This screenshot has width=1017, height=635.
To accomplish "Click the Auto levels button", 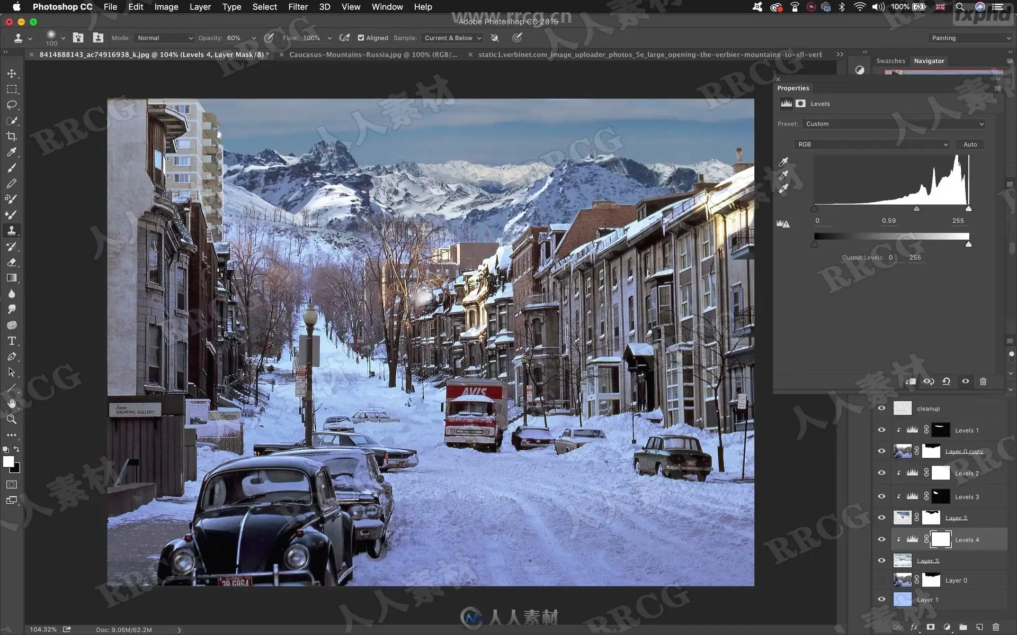I will coord(970,144).
